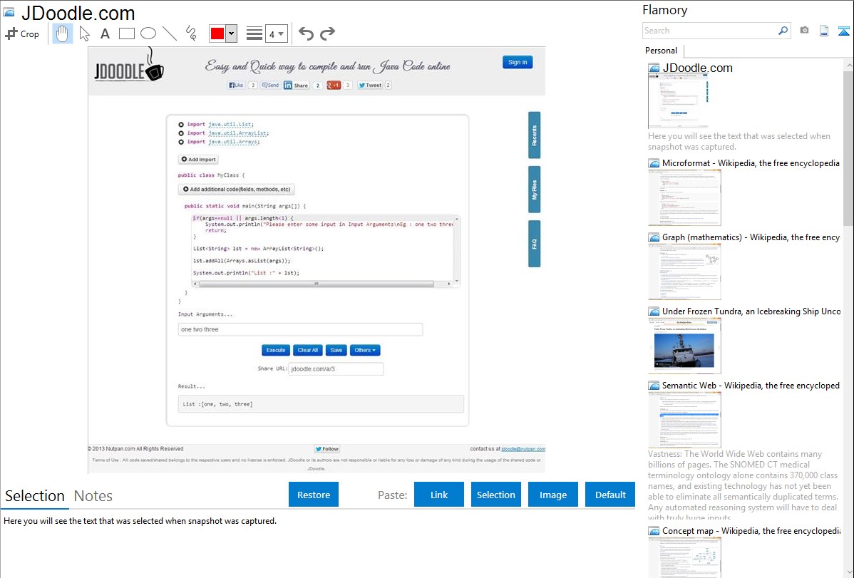The width and height of the screenshot is (854, 578).
Task: Remove the java.util.Arrays import bullet
Action: point(181,142)
